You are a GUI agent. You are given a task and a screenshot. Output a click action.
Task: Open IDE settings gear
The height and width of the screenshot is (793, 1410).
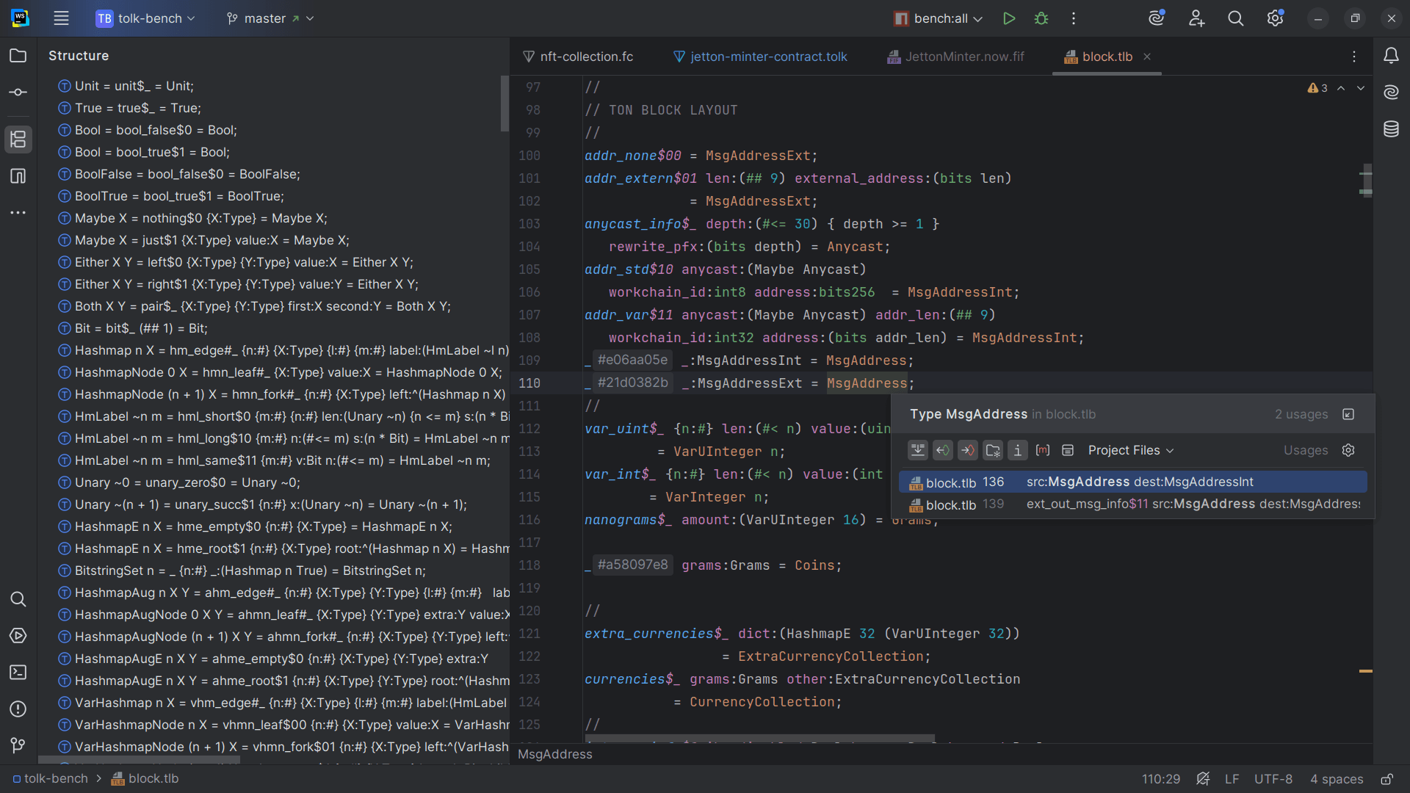tap(1276, 18)
